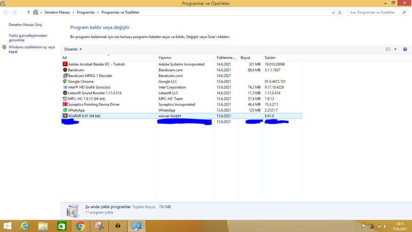Launch Internet Explorer from taskbar
412x232 pixels.
[24, 226]
